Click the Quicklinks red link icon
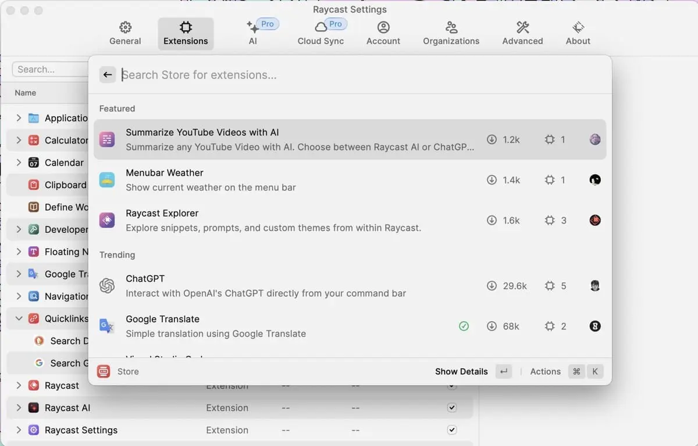 [34, 319]
